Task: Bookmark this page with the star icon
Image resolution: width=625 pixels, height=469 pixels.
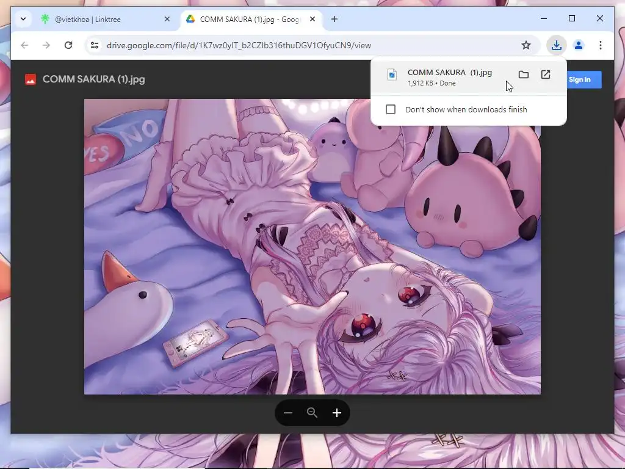Action: coord(526,45)
